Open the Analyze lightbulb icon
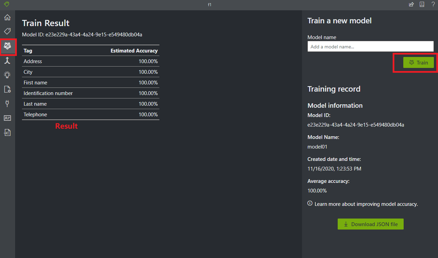The width and height of the screenshot is (438, 258). 7,75
